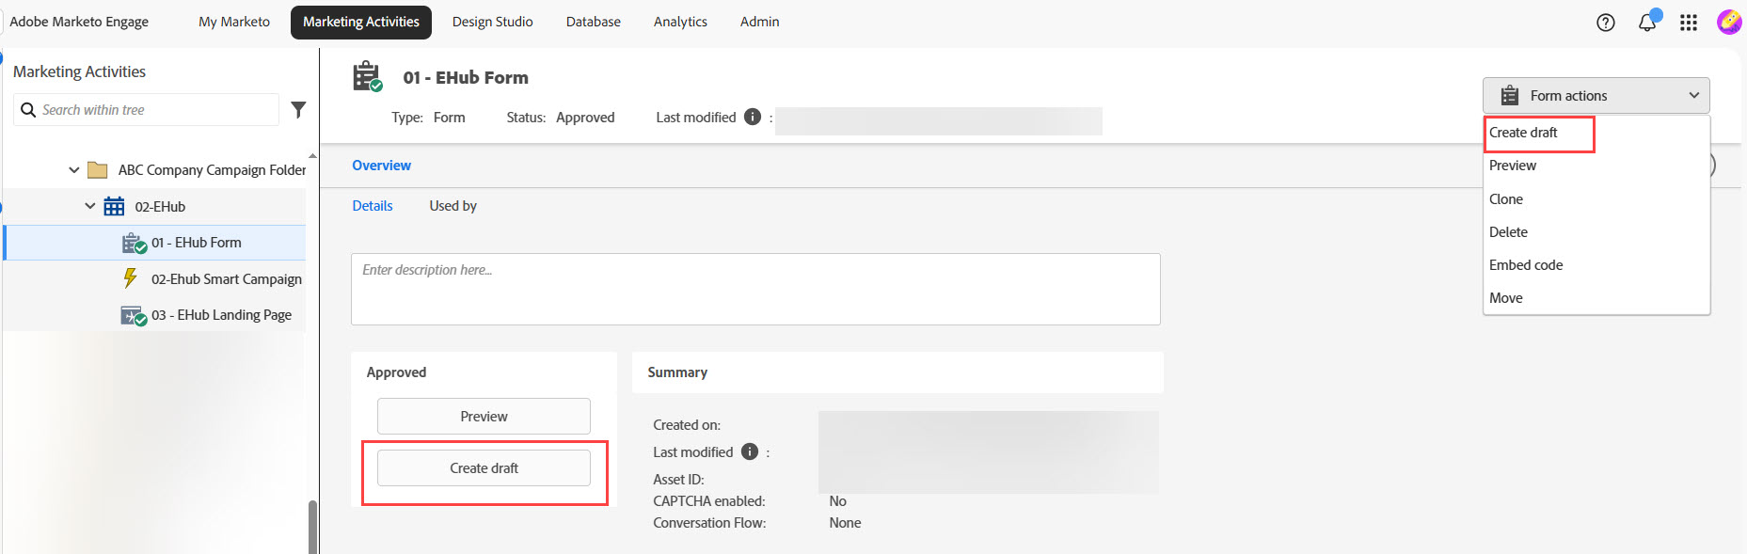1747x554 pixels.
Task: Choose Clone from Form actions menu
Action: [x=1596, y=199]
